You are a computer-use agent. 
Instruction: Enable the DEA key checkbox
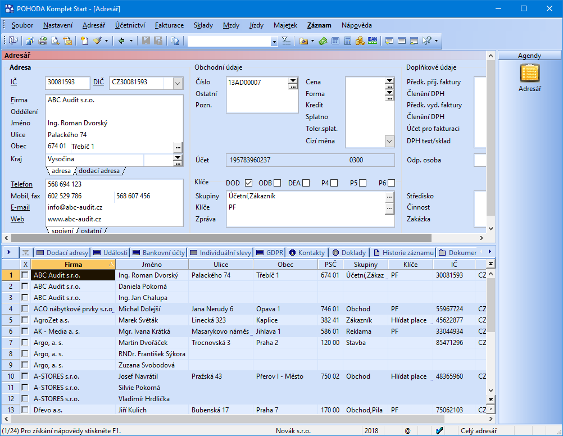click(x=306, y=183)
